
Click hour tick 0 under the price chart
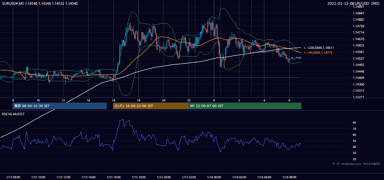pyautogui.click(x=214, y=100)
